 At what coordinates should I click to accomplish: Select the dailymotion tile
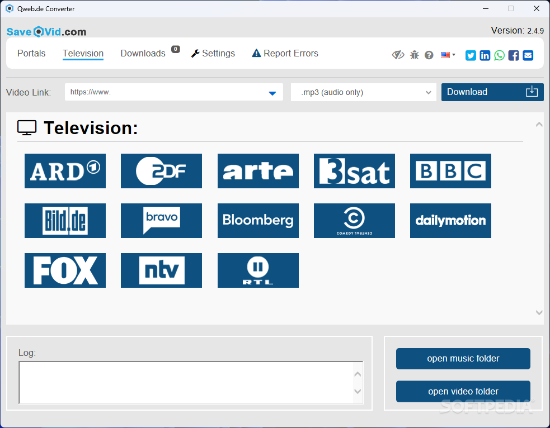click(x=451, y=221)
